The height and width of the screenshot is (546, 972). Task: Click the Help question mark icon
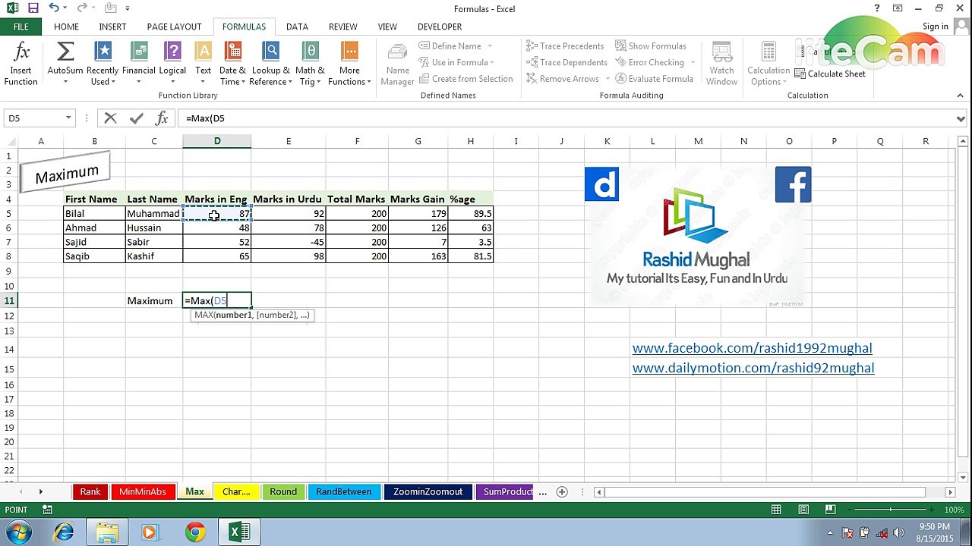tap(877, 8)
